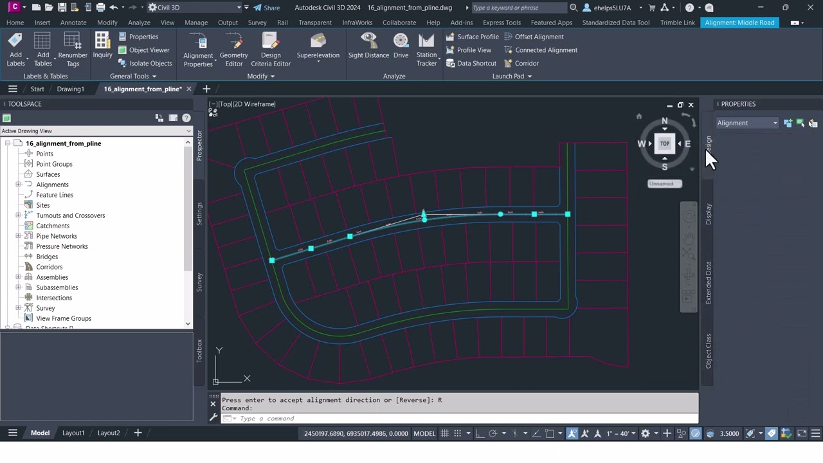
Task: Toggle the annotation monitor plus icon
Action: 667,433
